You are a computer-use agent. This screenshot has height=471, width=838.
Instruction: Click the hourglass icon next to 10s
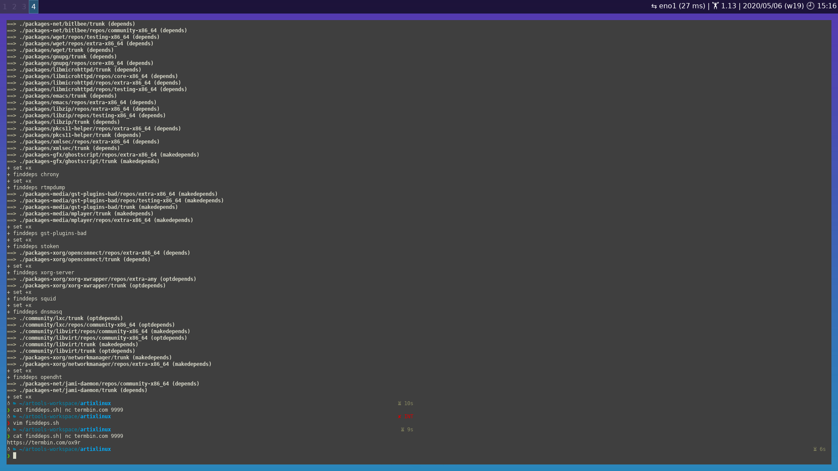pyautogui.click(x=399, y=403)
